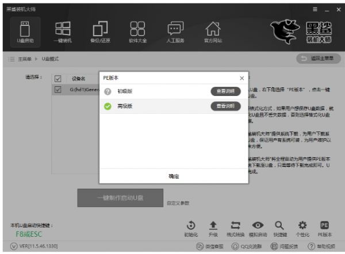The width and height of the screenshot is (345, 254).
Task: Open 个性化 gear settings
Action: [302, 229]
